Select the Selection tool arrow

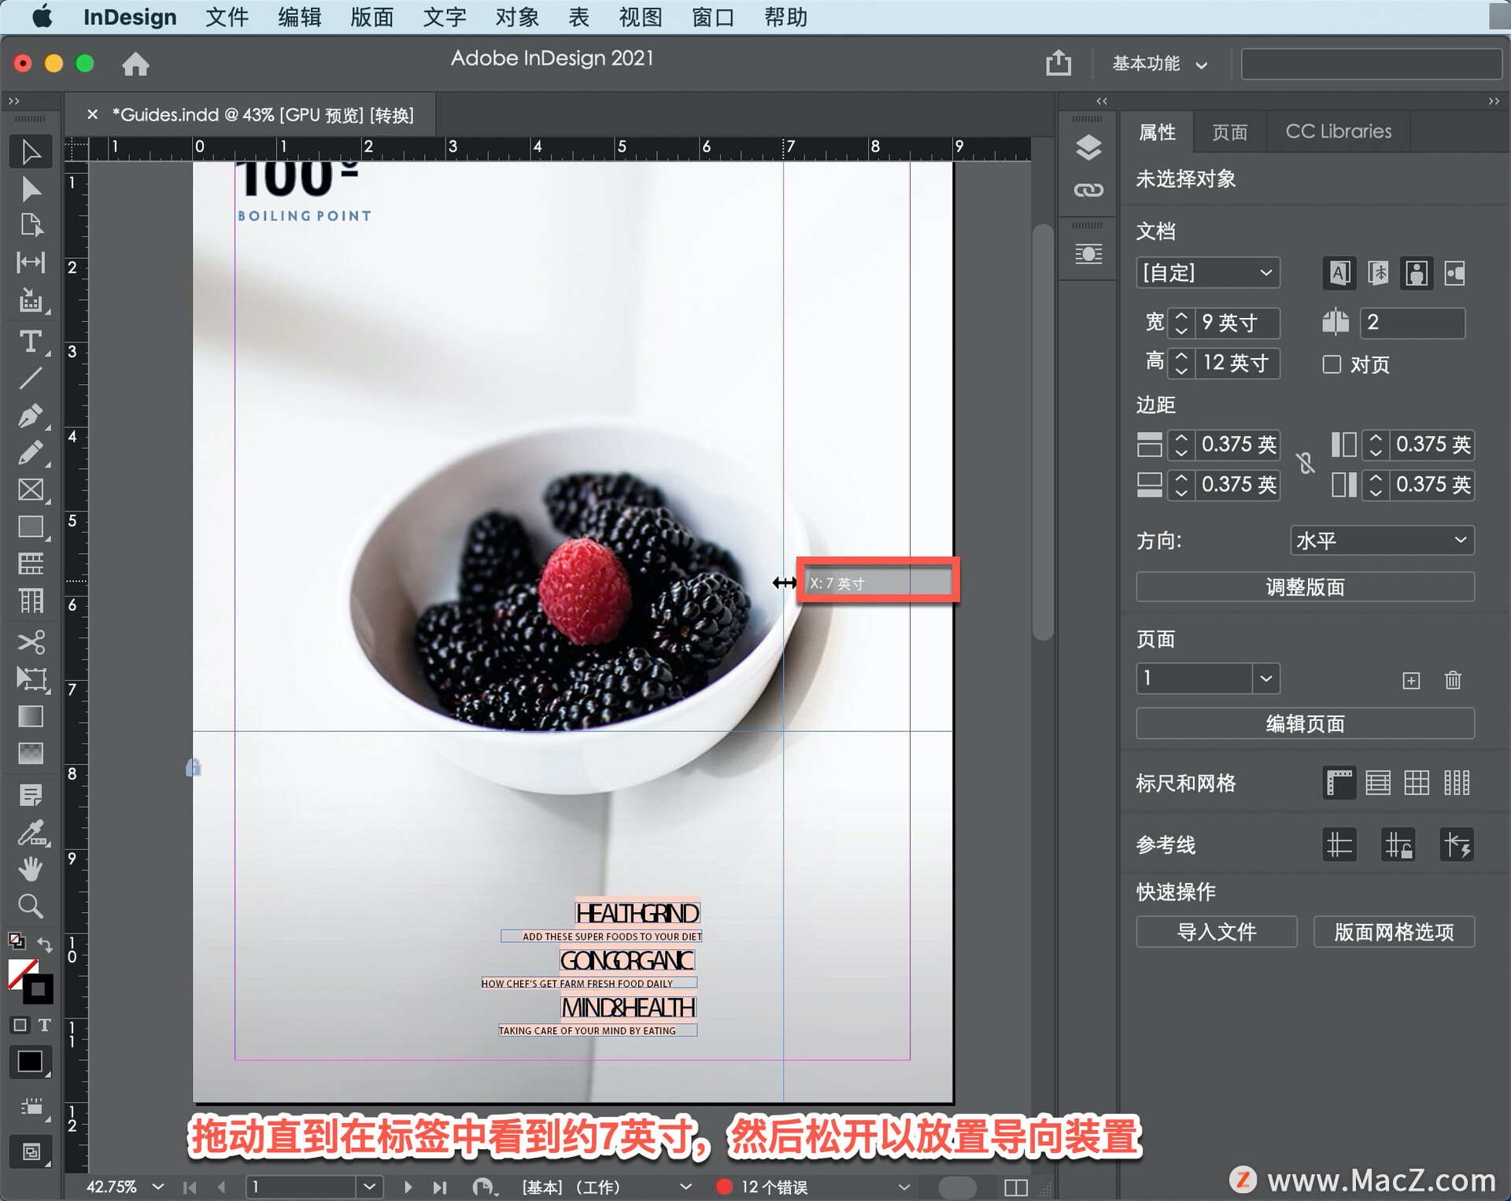(x=31, y=152)
